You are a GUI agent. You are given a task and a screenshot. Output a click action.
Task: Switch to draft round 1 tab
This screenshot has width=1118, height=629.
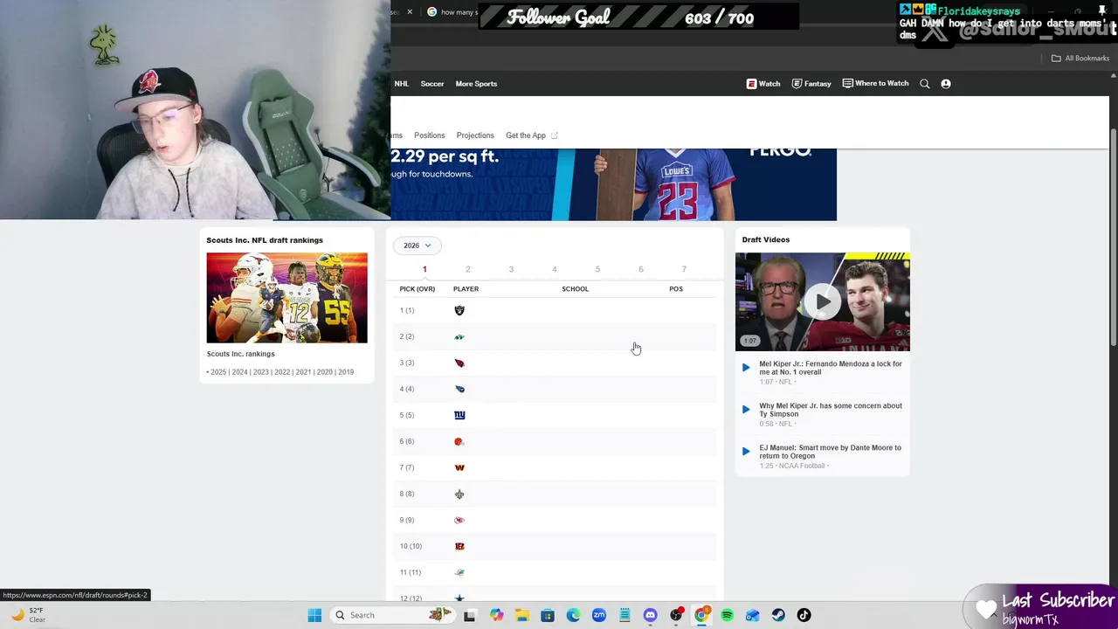(x=424, y=269)
